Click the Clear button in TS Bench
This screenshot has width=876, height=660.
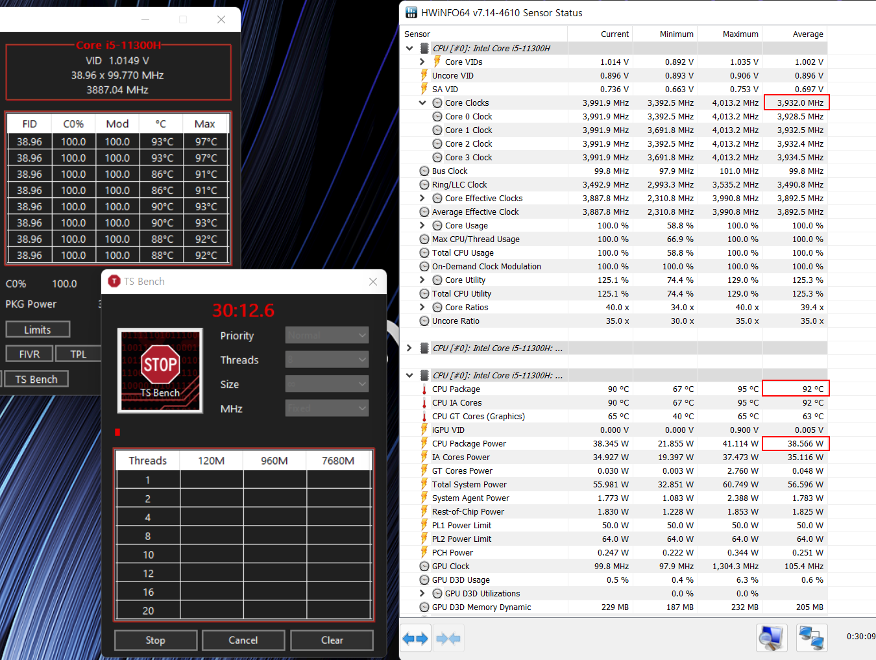(x=332, y=640)
